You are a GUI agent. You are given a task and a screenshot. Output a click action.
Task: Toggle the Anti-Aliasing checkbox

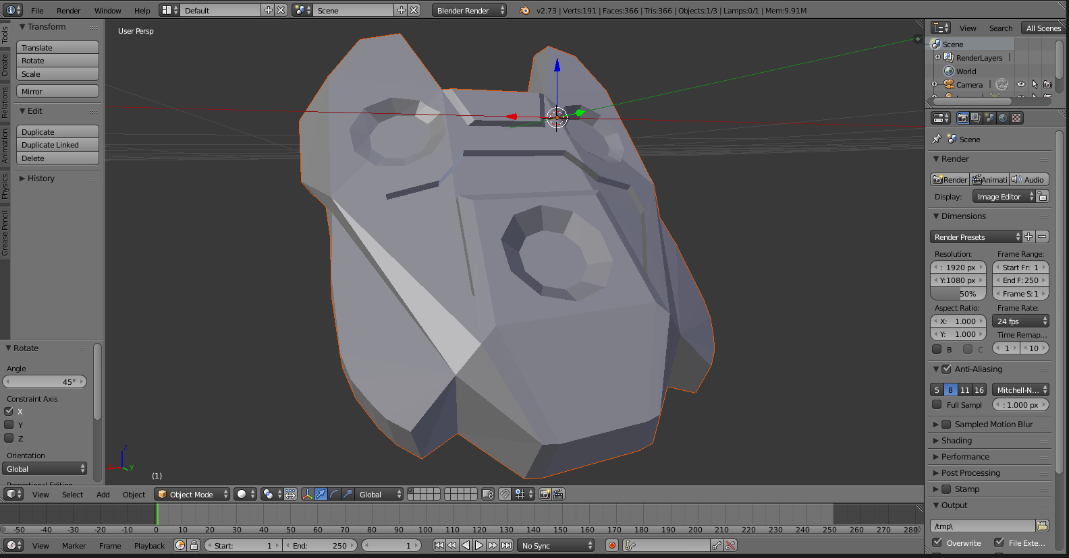[946, 369]
